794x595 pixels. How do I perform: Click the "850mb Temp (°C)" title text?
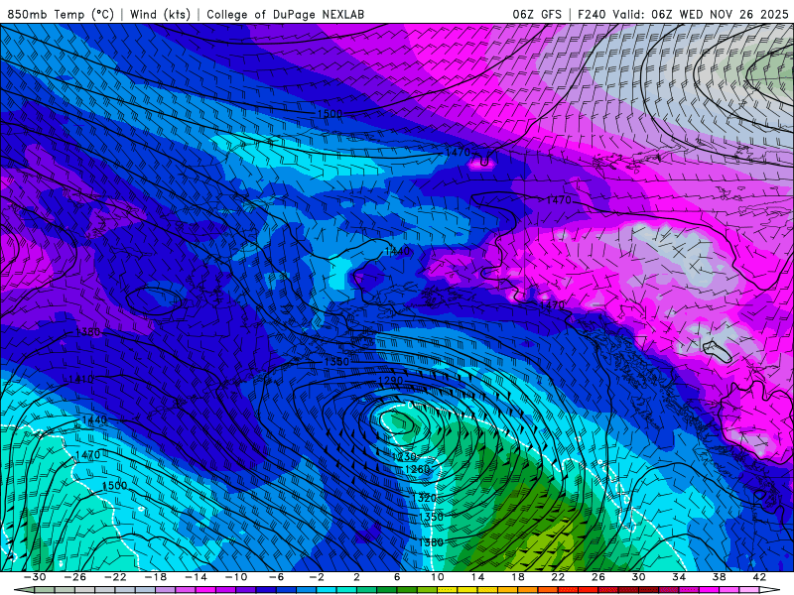tap(61, 15)
